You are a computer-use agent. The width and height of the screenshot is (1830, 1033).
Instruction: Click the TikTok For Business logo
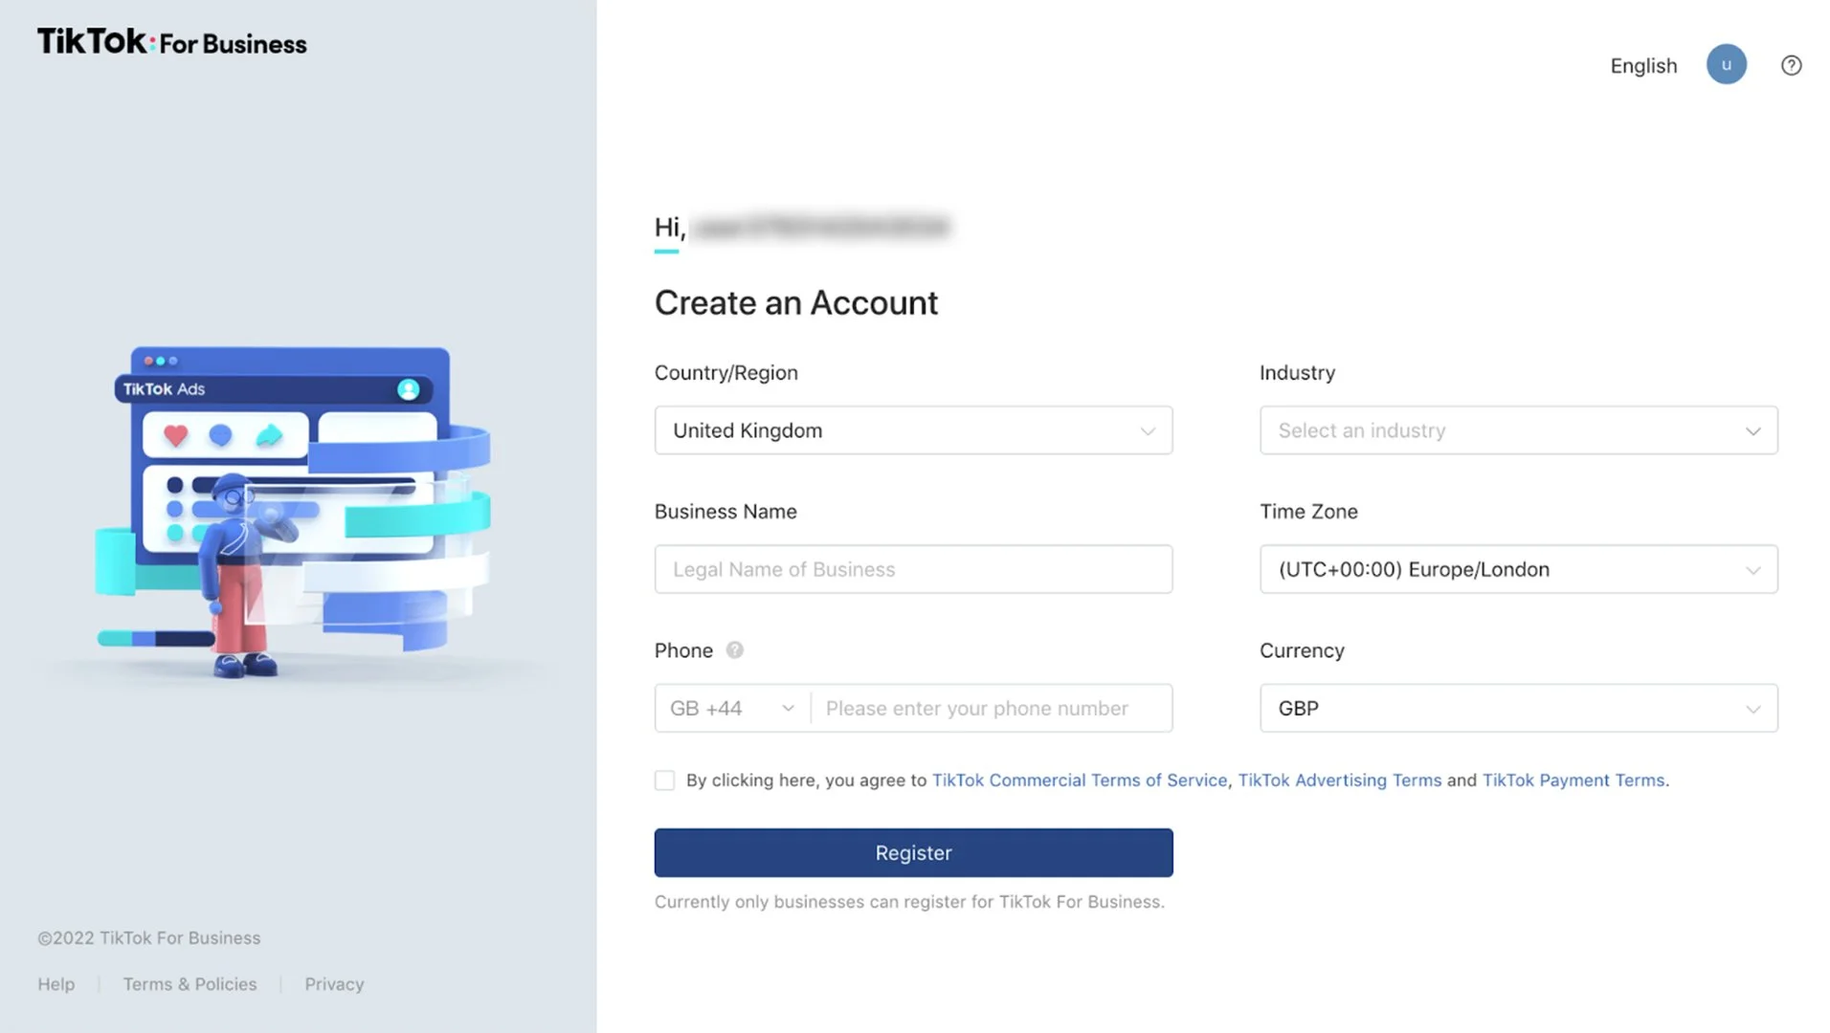[172, 42]
